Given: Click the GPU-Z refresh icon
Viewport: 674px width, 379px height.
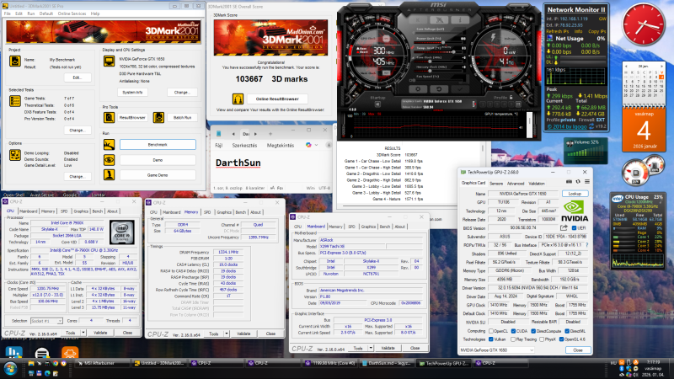Looking at the screenshot, I should [x=578, y=182].
